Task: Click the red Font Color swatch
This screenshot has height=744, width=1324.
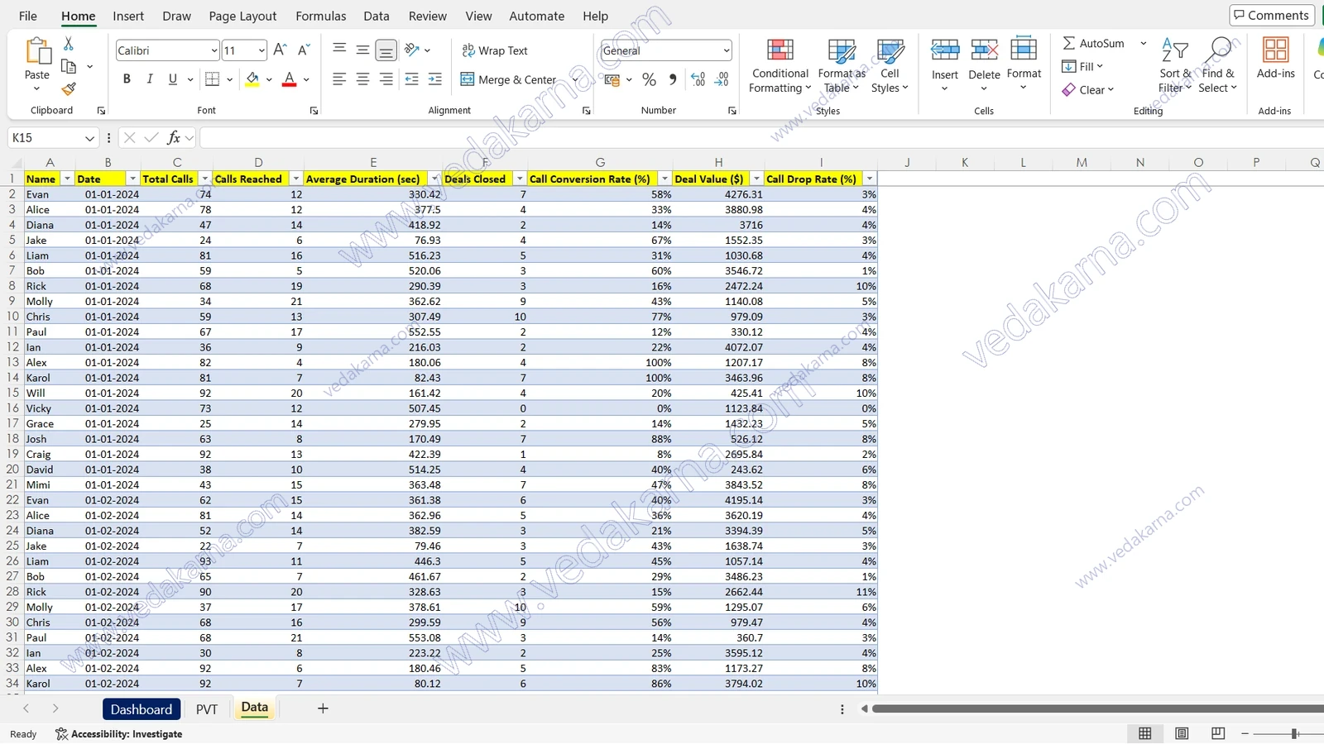Action: (x=289, y=79)
